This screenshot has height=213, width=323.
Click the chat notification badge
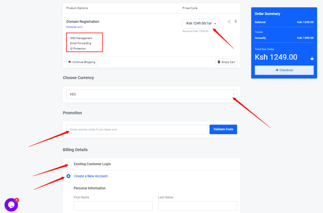pyautogui.click(x=17, y=200)
